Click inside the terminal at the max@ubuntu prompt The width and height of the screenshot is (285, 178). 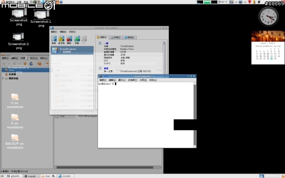pos(107,84)
